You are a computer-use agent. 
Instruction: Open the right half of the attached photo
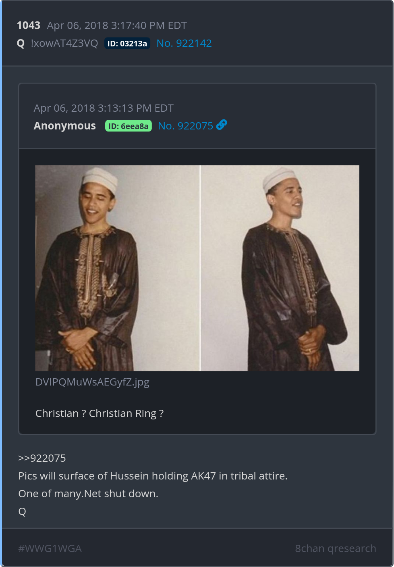[280, 268]
